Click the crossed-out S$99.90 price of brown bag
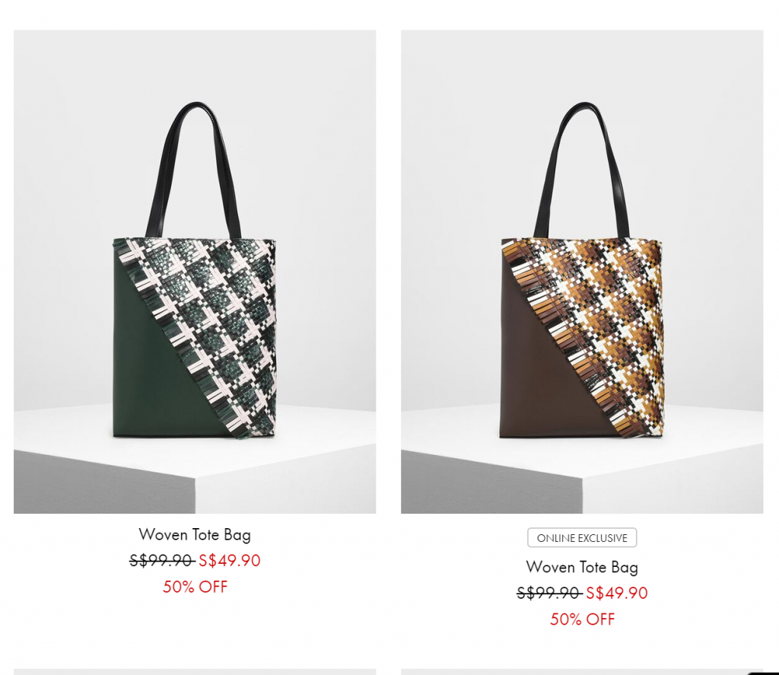 [x=549, y=593]
